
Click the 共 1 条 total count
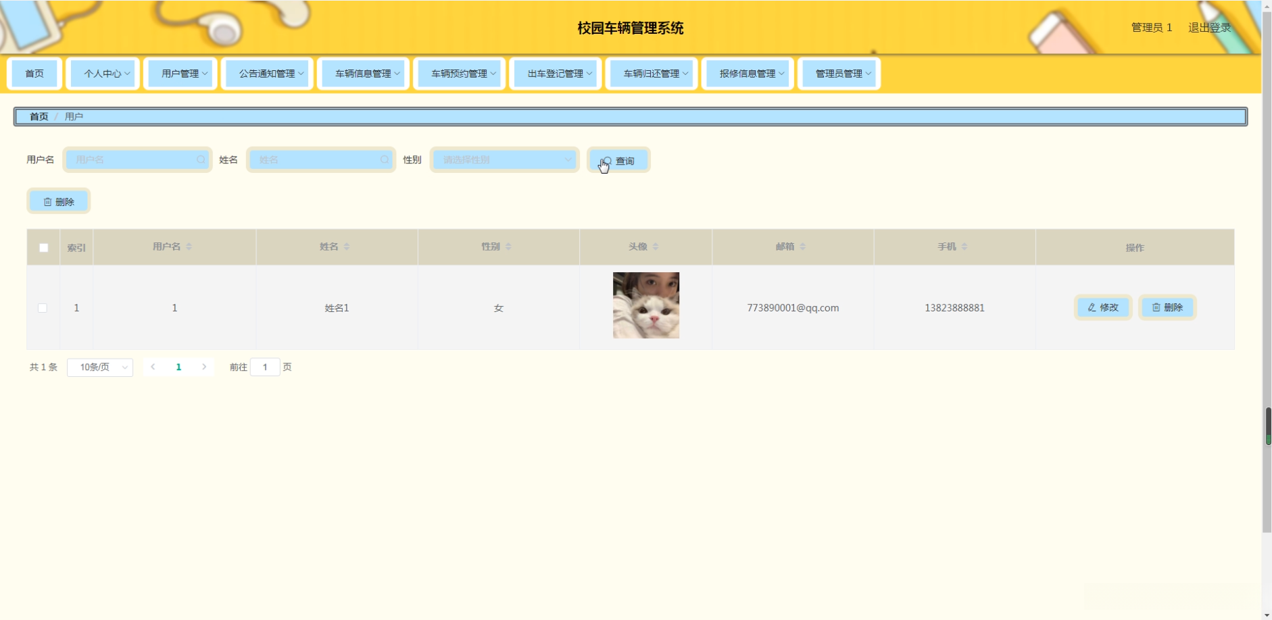tap(43, 367)
